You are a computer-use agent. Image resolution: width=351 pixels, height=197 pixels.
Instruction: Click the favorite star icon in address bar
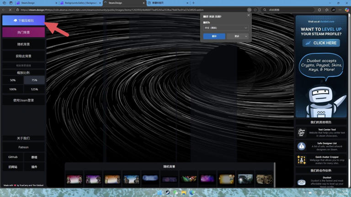[x=255, y=10]
